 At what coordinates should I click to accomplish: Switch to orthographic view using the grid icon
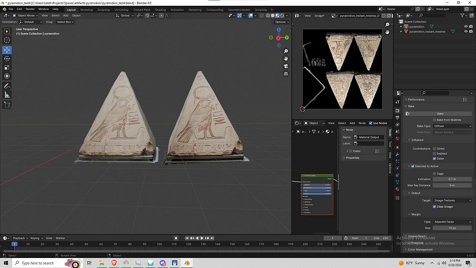point(286,74)
